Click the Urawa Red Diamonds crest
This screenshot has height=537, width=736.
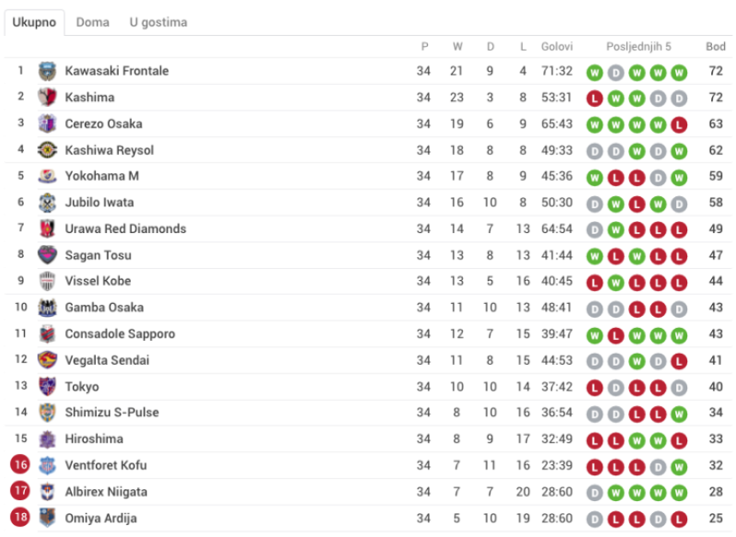[x=47, y=229]
